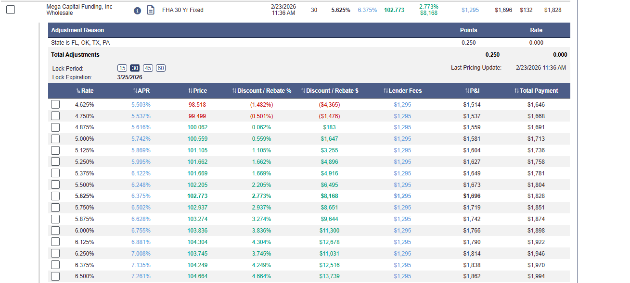Viewport: 630px width, 283px height.
Task: Select checkbox for the 5.500% rate
Action: (x=55, y=185)
